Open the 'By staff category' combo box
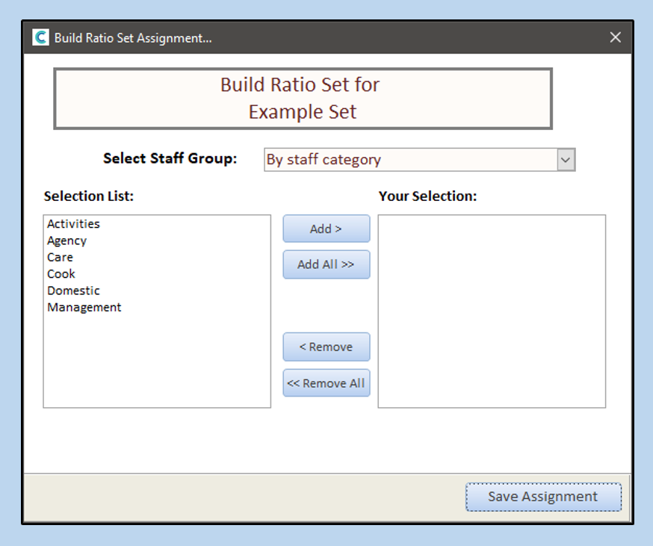The width and height of the screenshot is (653, 546). click(411, 159)
